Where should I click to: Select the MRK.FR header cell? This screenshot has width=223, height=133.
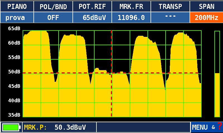[131, 6]
